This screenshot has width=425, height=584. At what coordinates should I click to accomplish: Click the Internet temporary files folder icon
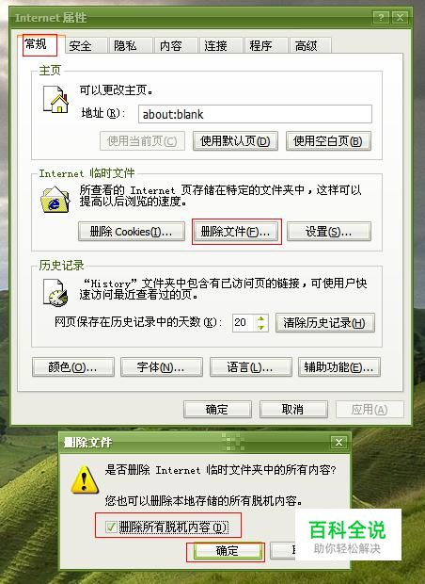[x=55, y=200]
